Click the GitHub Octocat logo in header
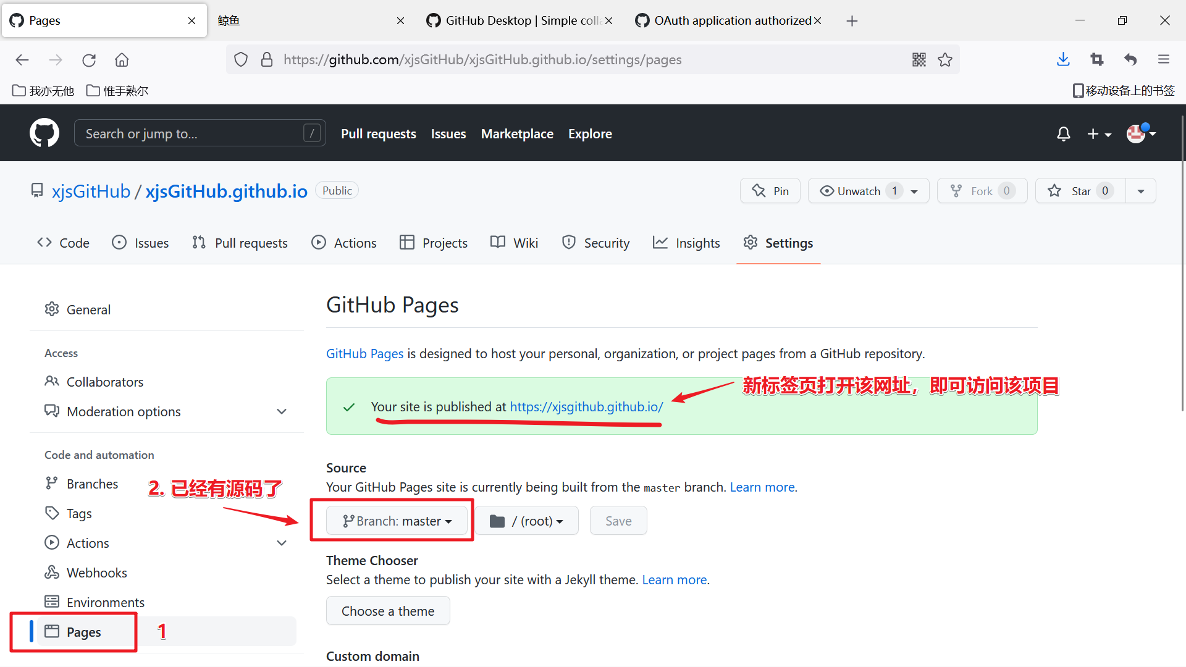 [x=44, y=133]
